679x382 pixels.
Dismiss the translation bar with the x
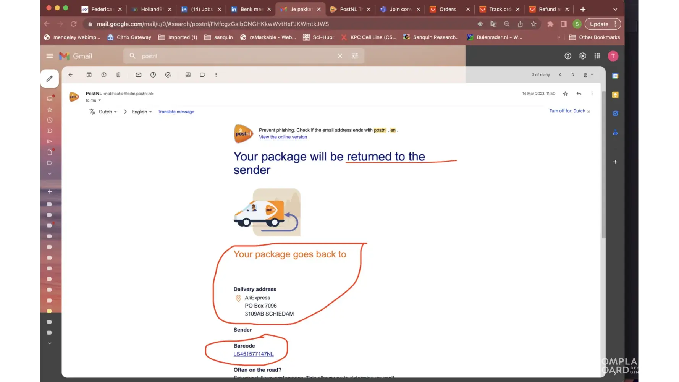[588, 112]
